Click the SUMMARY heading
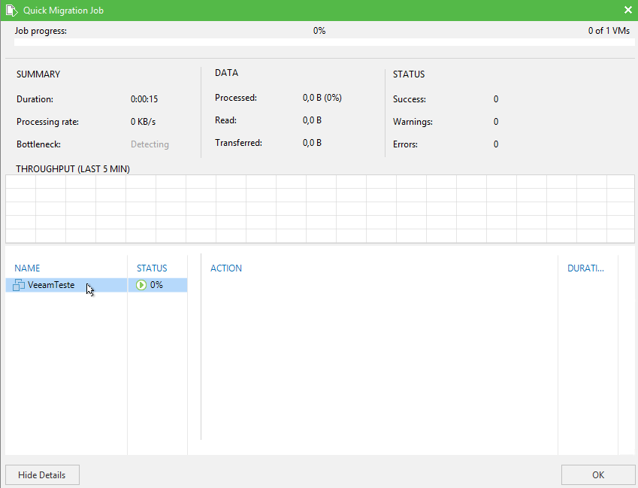Image resolution: width=638 pixels, height=488 pixels. tap(38, 74)
